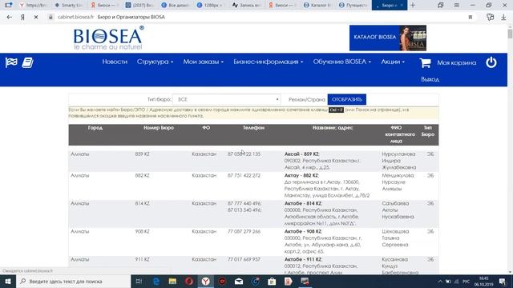Screen dimensions: 513x288
Task: Click the РУС language indicator in tray
Action: 467,282
